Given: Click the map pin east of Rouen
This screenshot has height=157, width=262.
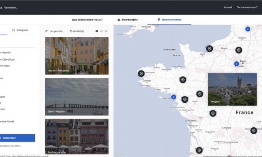Looking at the screenshot, I should click(x=239, y=50).
